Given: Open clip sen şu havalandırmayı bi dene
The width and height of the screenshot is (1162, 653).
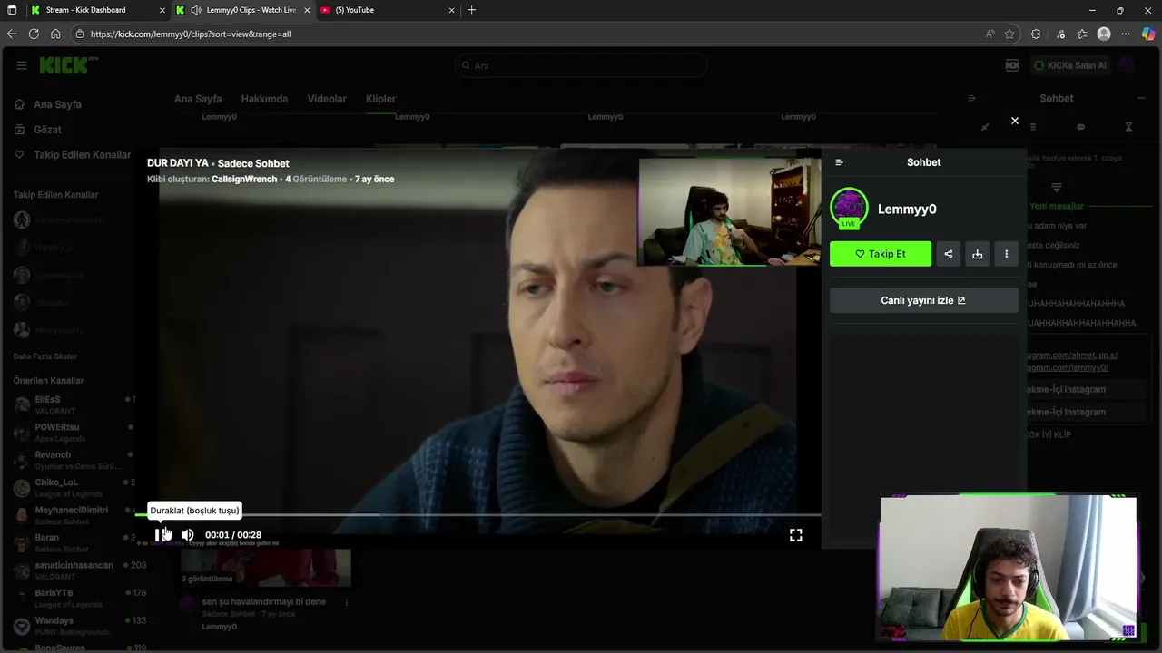Looking at the screenshot, I should (263, 602).
